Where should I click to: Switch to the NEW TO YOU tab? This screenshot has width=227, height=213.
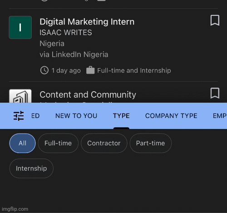76,116
